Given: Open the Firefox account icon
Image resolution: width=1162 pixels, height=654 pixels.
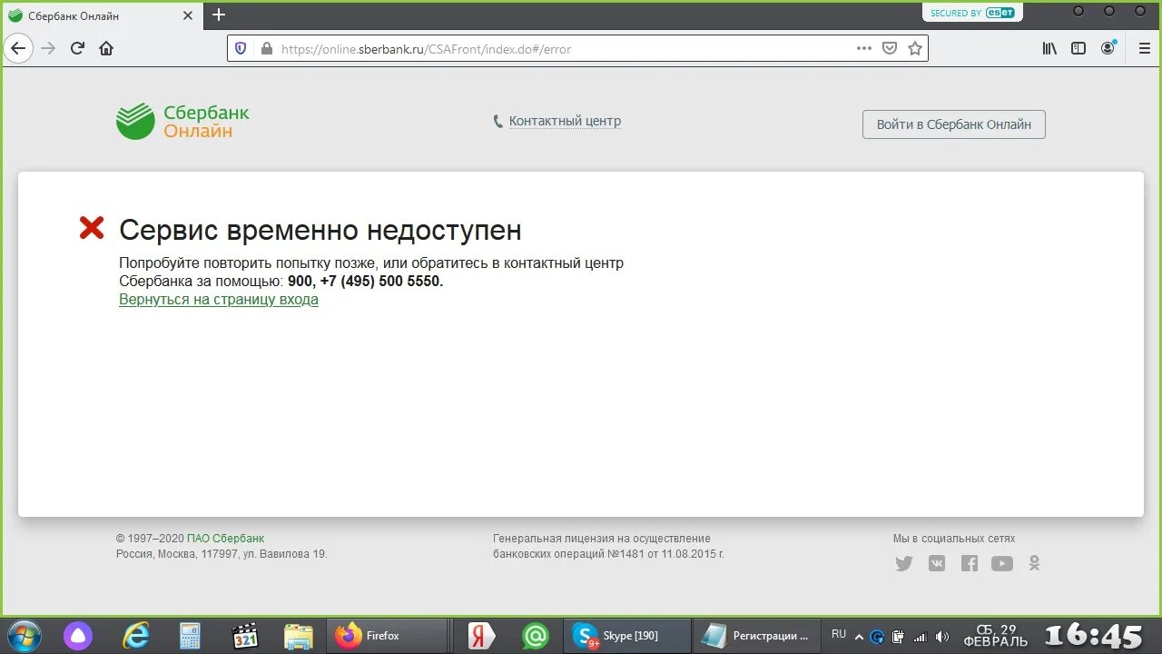Looking at the screenshot, I should (x=1108, y=48).
